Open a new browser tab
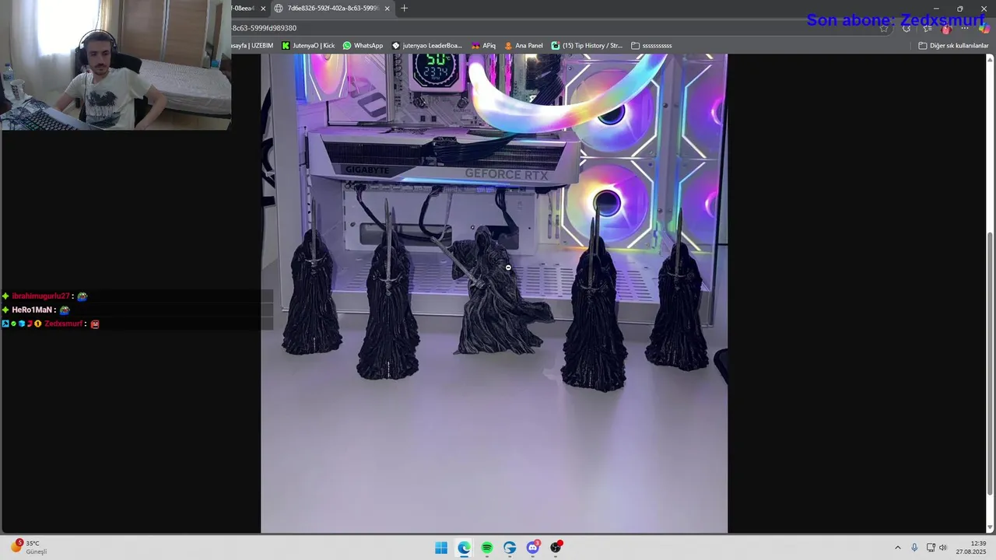Viewport: 996px width, 560px height. 404,9
